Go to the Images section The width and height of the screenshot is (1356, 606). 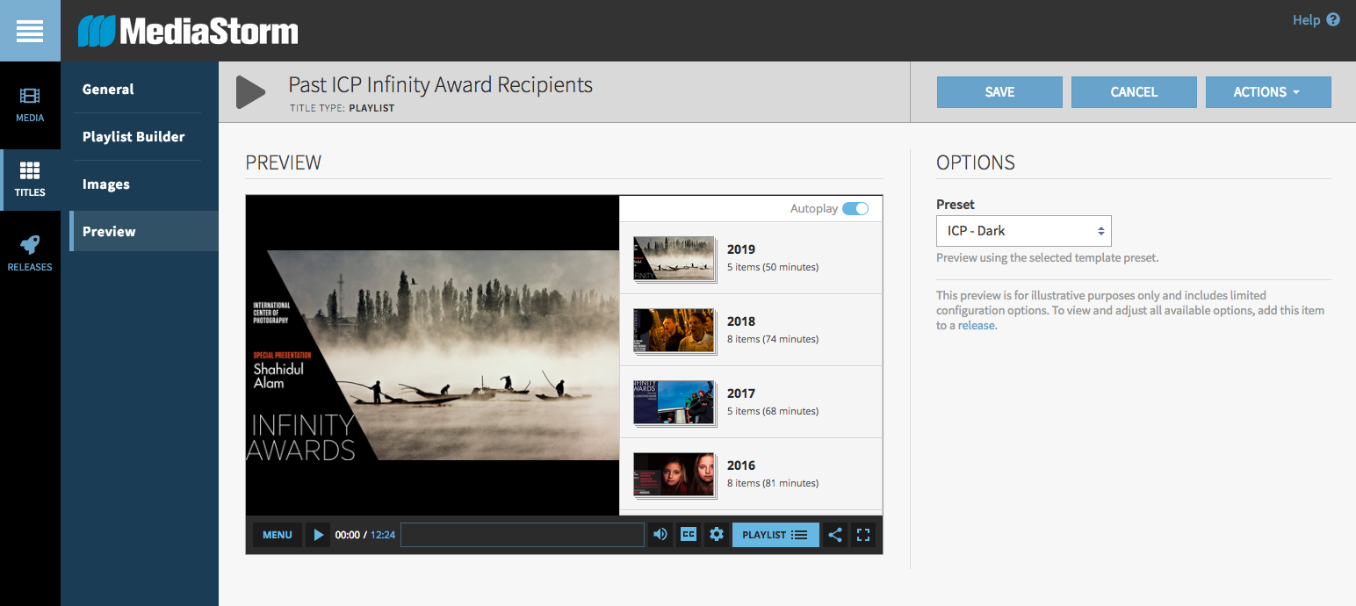pyautogui.click(x=105, y=184)
